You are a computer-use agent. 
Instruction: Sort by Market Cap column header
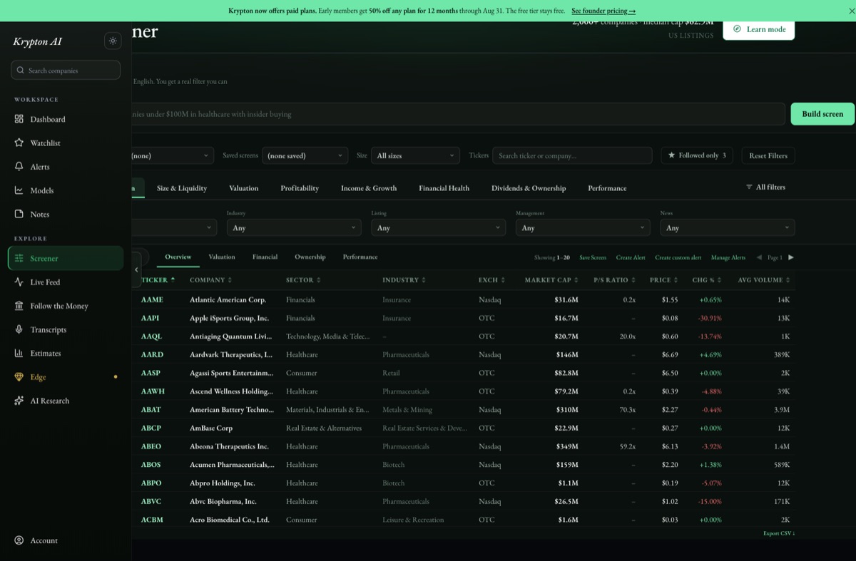(551, 279)
